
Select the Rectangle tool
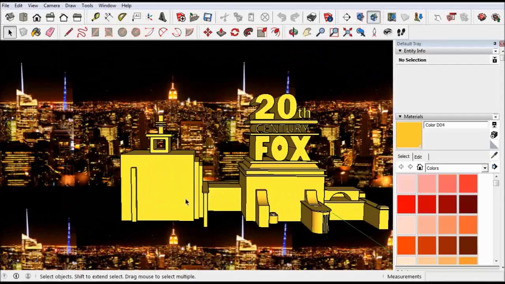(x=95, y=32)
